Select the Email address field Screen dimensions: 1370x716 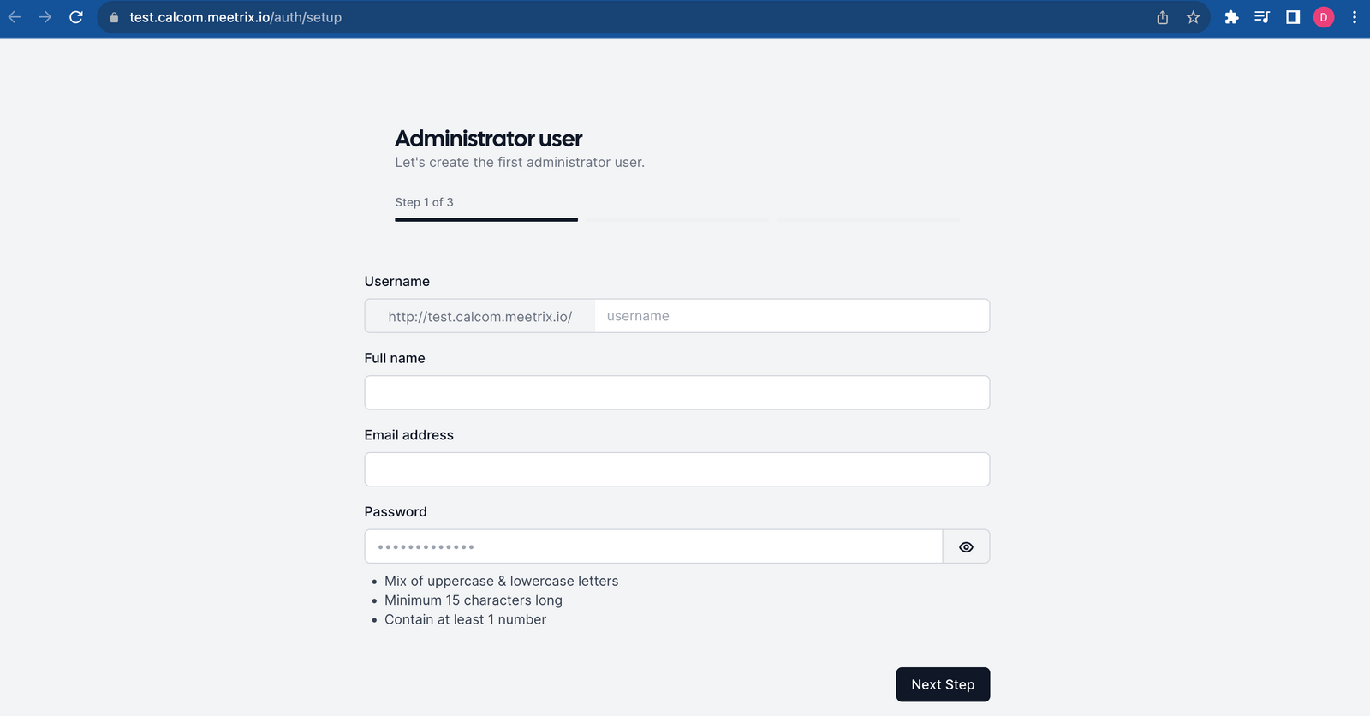coord(676,469)
